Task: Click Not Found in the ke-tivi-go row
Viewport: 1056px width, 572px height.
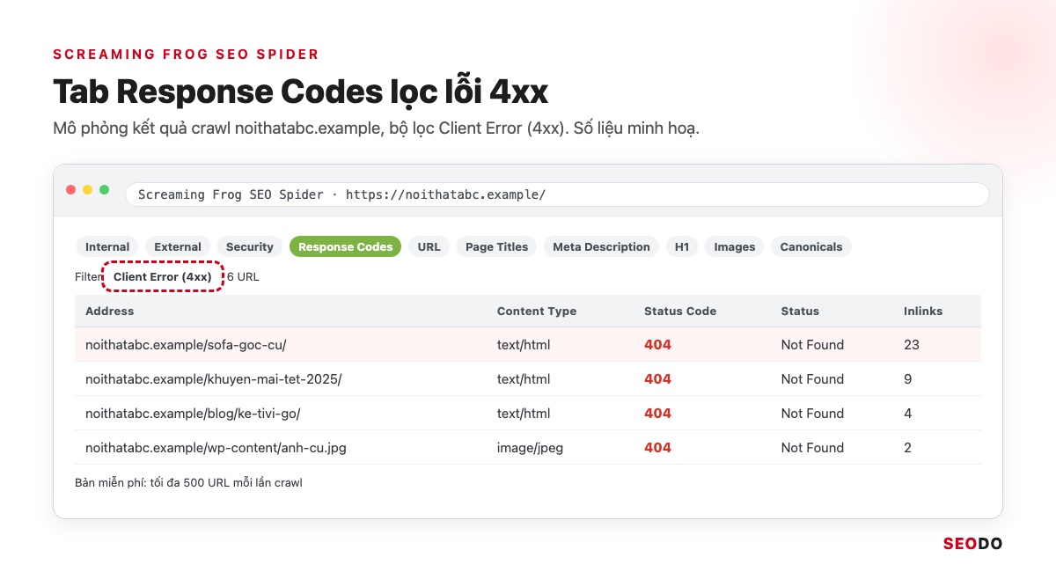Action: [x=812, y=414]
